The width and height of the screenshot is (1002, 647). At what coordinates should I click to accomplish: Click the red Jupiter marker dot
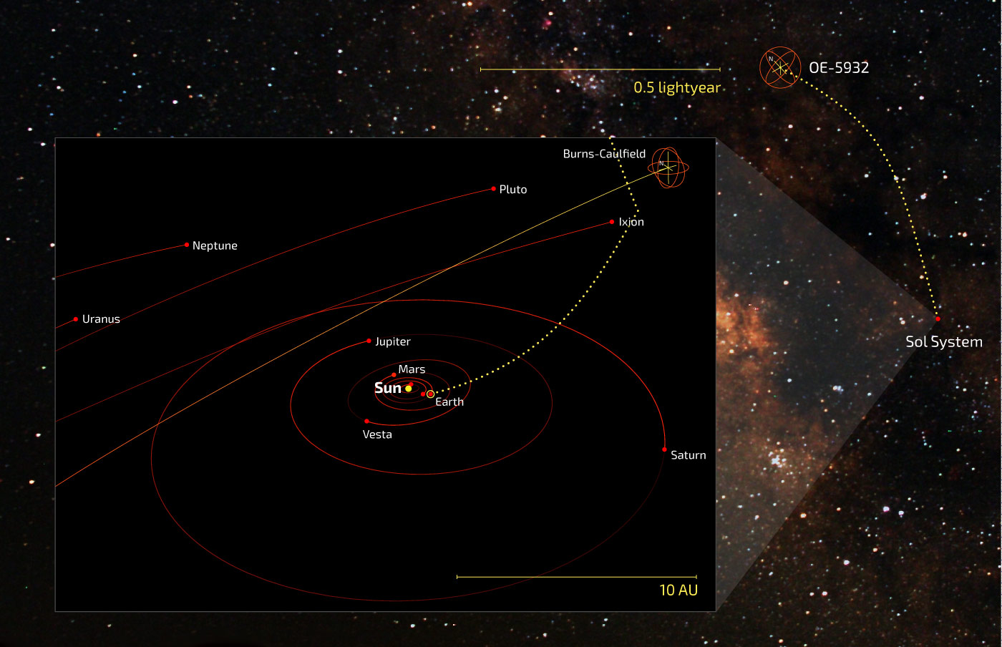coord(369,341)
